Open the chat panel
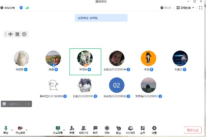206x137 pixels. pyautogui.click(x=95, y=129)
